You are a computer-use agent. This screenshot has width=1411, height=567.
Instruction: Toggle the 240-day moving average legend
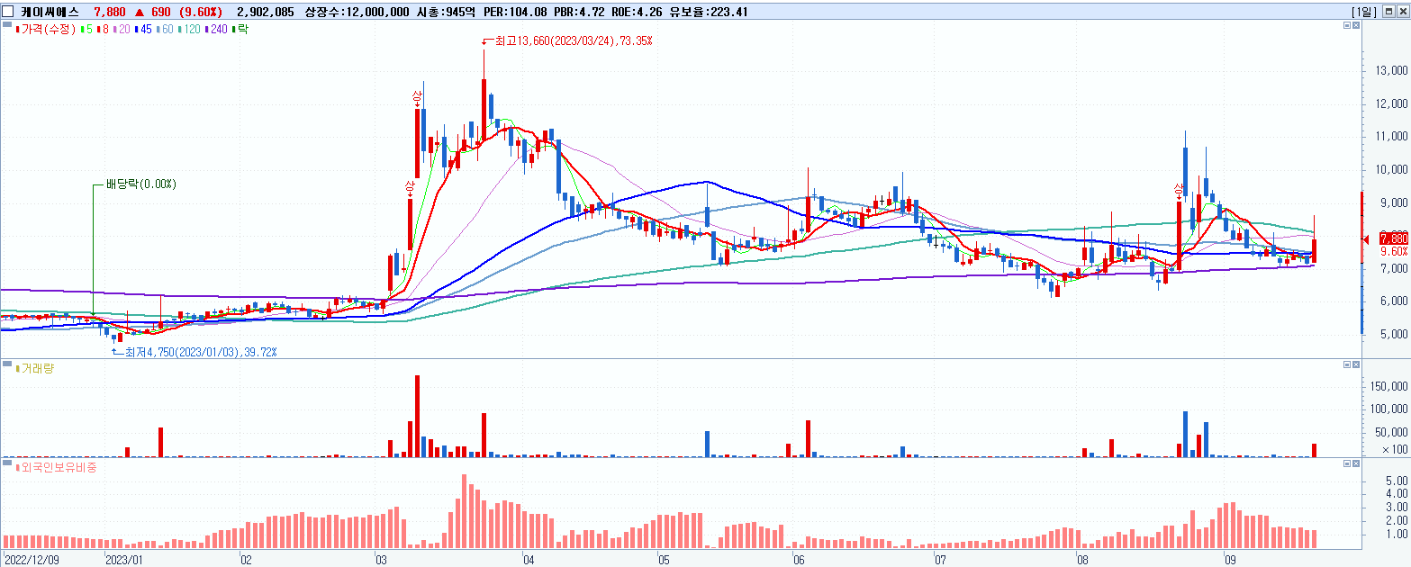click(x=218, y=30)
